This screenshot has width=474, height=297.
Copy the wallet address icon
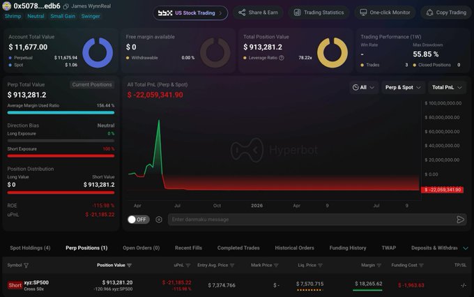pyautogui.click(x=66, y=6)
